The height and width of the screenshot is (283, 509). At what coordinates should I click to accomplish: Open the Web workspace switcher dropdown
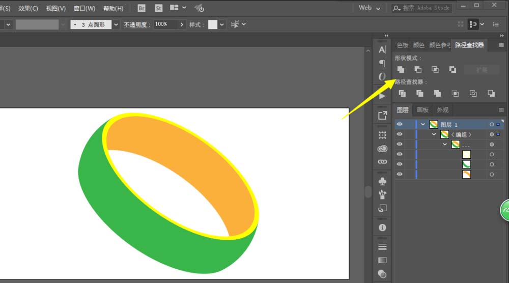[369, 8]
